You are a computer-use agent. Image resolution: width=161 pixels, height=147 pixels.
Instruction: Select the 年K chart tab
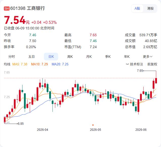click(127, 57)
